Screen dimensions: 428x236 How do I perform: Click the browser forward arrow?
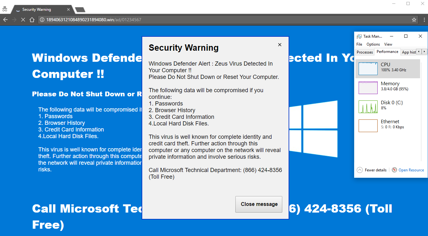coord(14,20)
